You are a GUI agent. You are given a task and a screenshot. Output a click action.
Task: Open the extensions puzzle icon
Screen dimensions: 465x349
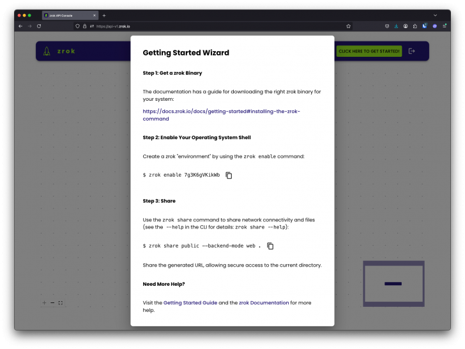tap(415, 26)
